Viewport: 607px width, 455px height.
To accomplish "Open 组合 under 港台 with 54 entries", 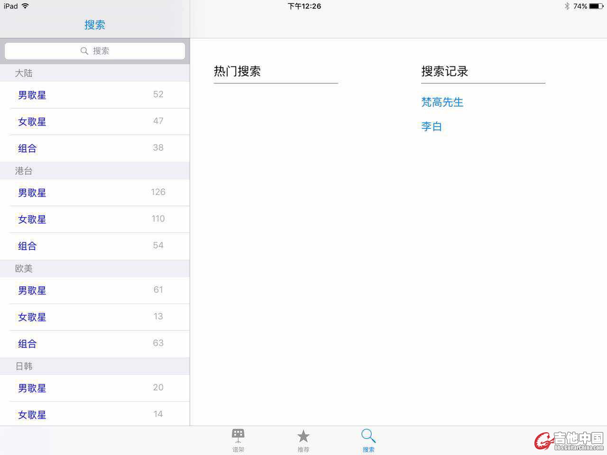I will pos(28,246).
